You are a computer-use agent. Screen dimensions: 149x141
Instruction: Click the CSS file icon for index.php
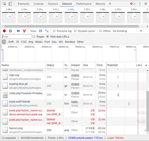5,95
